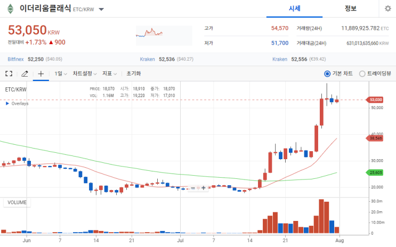Select the pencil drawing tool
Screen dimensions: 396x247
(x=25, y=73)
